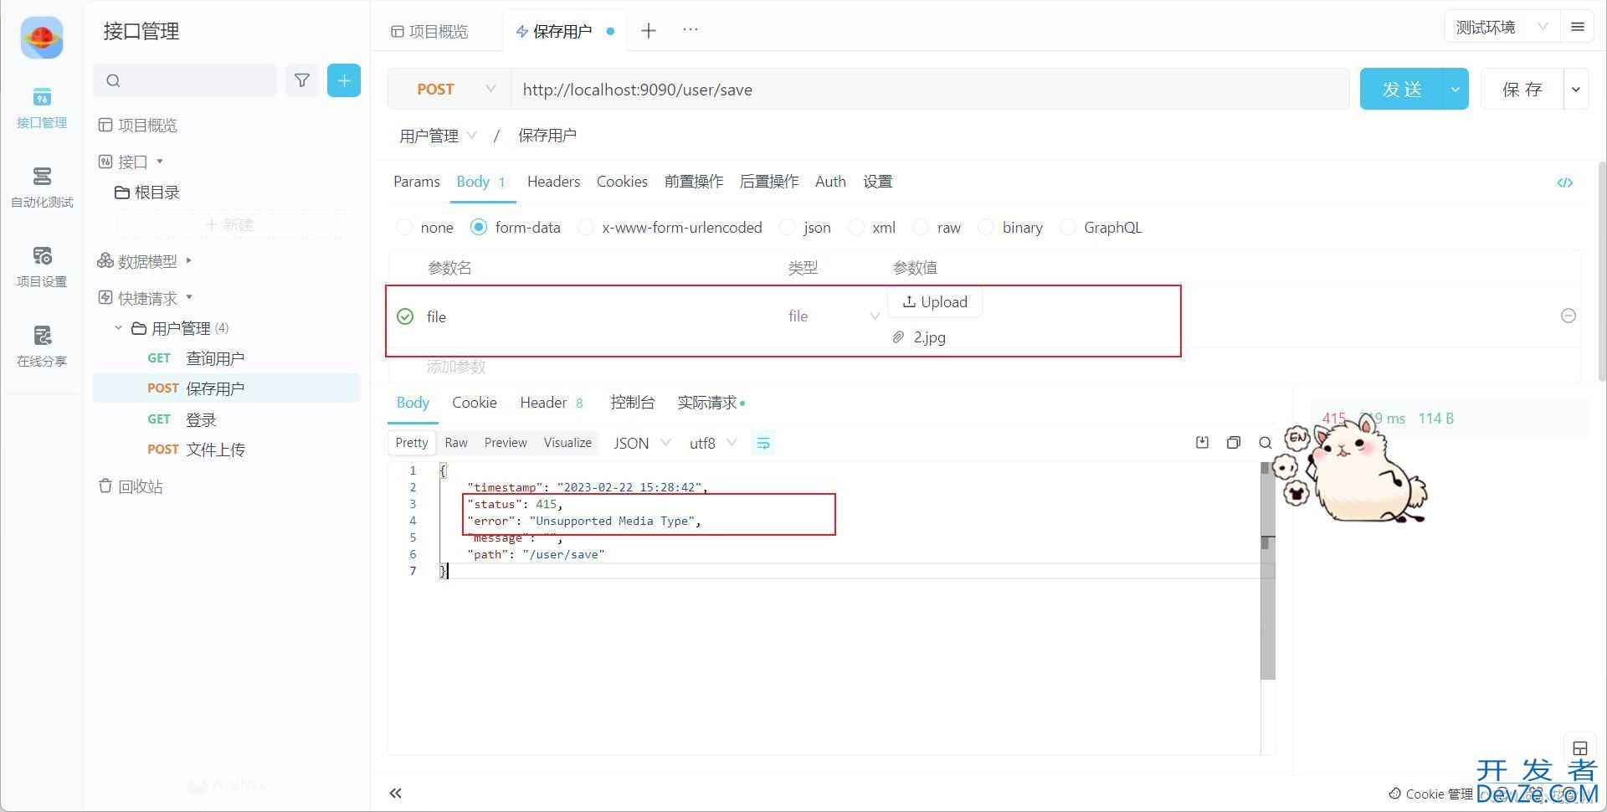Click the Upload icon button

pos(935,302)
